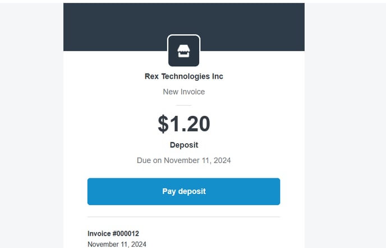Click the Invoice #000012 label
The height and width of the screenshot is (248, 386).
pos(113,233)
